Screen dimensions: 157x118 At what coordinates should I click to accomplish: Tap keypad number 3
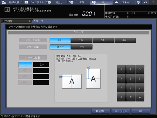pos(140,69)
